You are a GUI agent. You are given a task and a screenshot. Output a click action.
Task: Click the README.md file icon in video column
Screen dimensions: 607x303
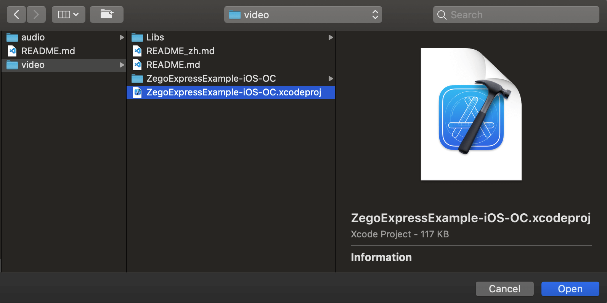(137, 65)
